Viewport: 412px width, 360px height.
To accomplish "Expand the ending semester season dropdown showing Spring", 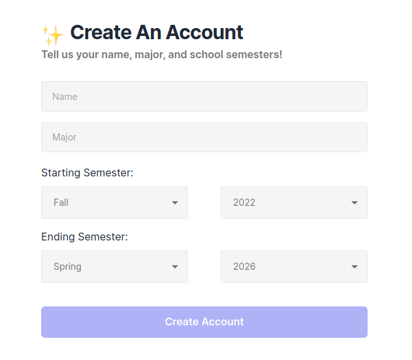I will pyautogui.click(x=114, y=267).
